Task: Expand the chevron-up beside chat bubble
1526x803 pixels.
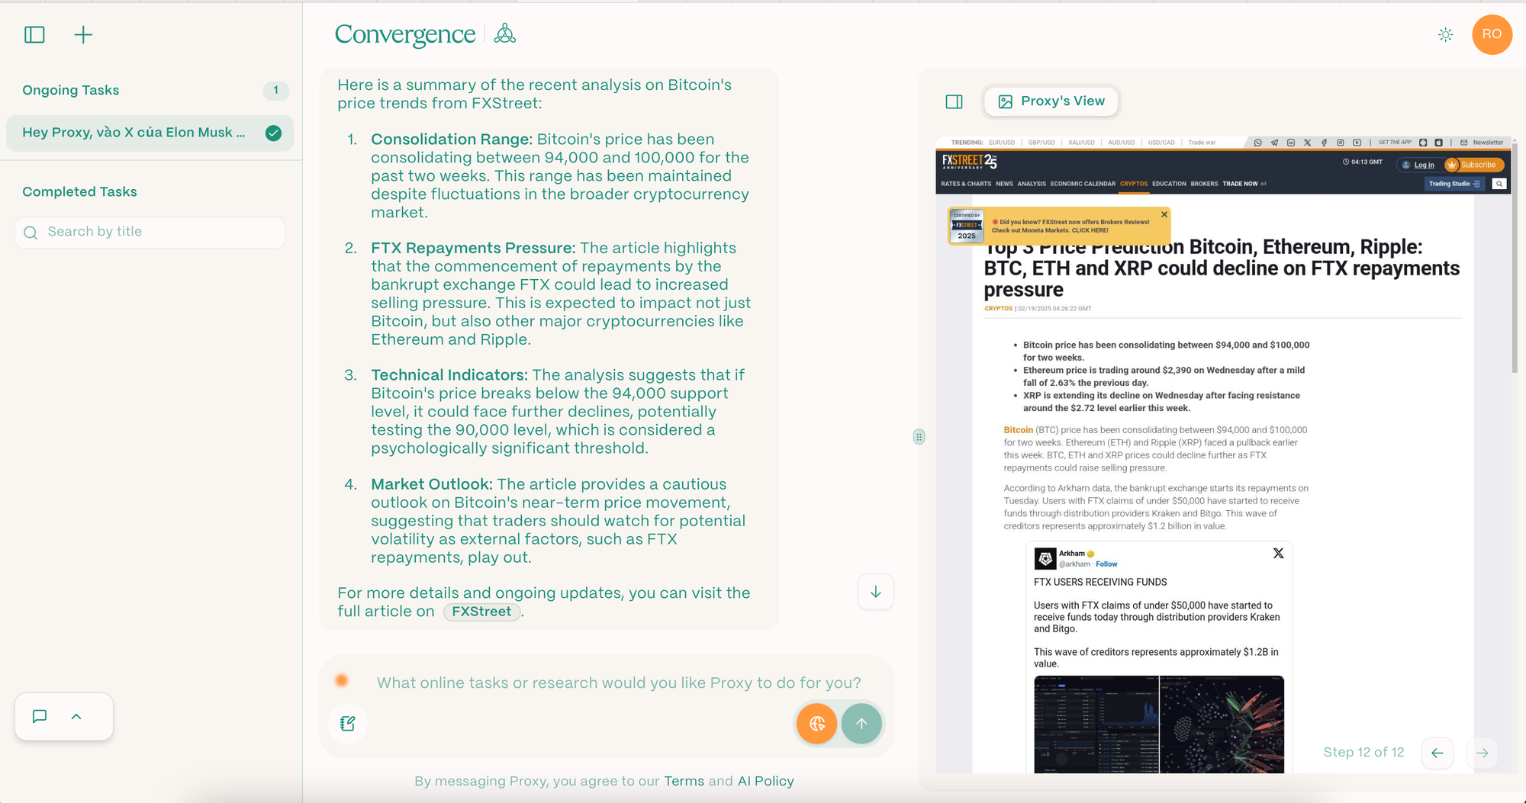Action: click(76, 716)
